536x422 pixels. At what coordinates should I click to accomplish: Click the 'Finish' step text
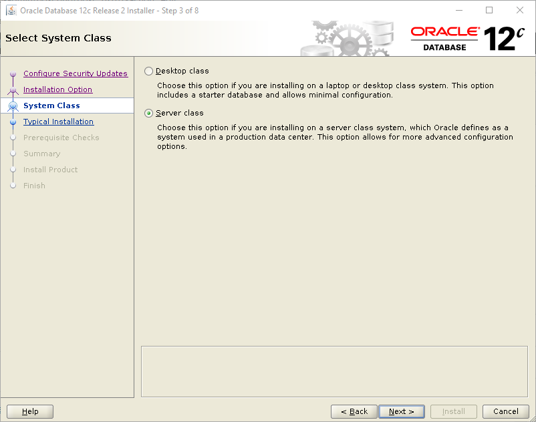[x=34, y=186]
